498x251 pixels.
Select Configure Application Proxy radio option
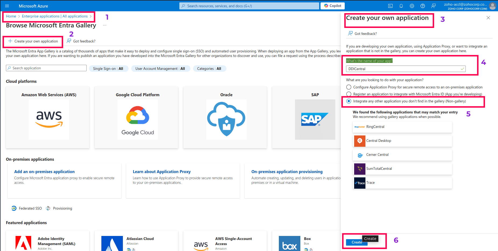click(x=349, y=87)
